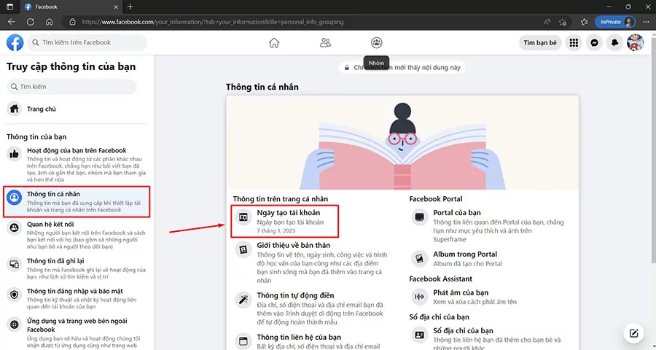Click the Thông tin đã ghi lại devices icon
656x350 pixels.
pos(15,265)
